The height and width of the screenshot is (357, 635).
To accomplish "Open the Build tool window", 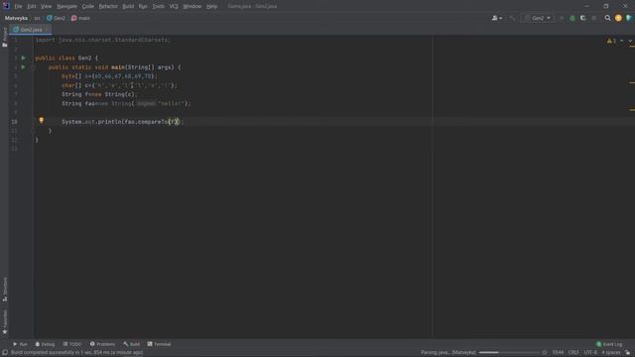I will (132, 344).
